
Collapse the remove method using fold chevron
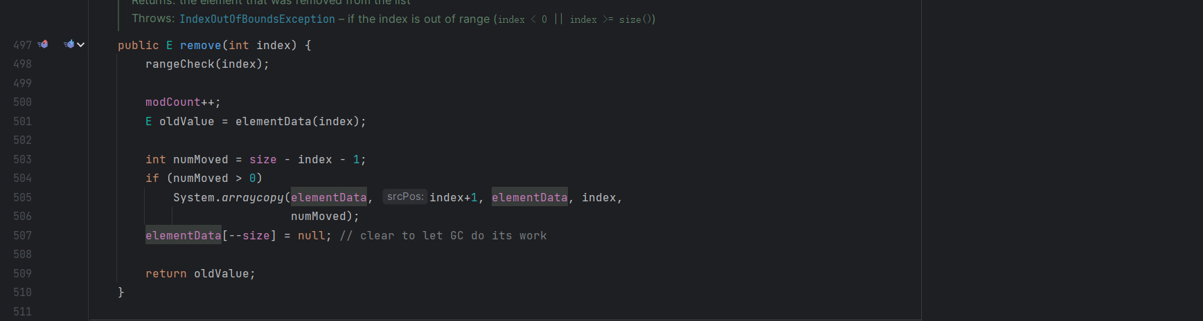(81, 45)
